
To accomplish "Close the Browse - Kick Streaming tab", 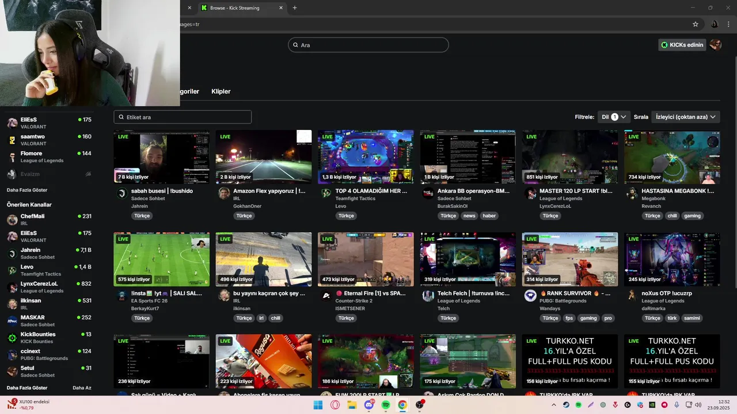I will [x=281, y=8].
